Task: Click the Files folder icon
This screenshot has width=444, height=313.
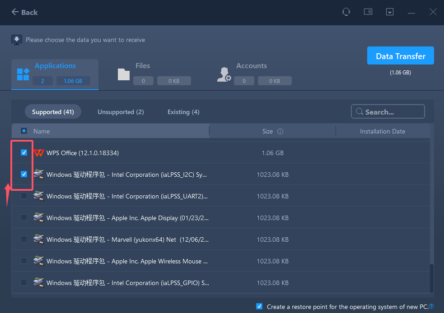Action: coord(124,74)
